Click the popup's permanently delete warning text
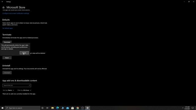 tap(15, 47)
